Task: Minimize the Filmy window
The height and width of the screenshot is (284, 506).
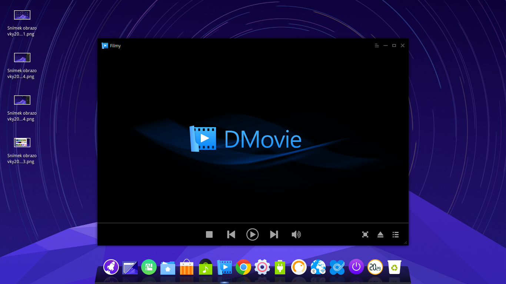Action: (386, 45)
